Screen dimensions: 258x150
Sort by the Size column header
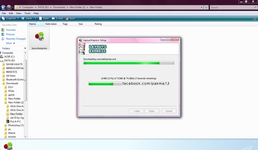point(85,24)
